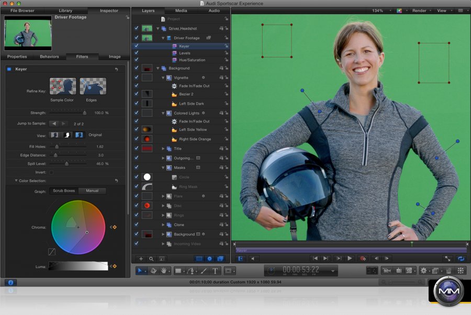Image resolution: width=471 pixels, height=315 pixels.
Task: Select the Scrub Boxes graph mode
Action: 64,191
